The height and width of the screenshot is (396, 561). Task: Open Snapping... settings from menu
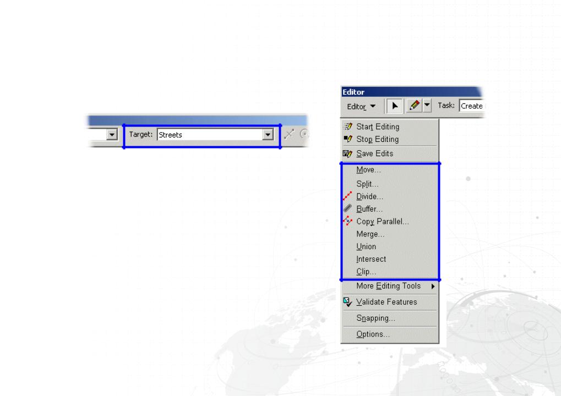[390, 318]
